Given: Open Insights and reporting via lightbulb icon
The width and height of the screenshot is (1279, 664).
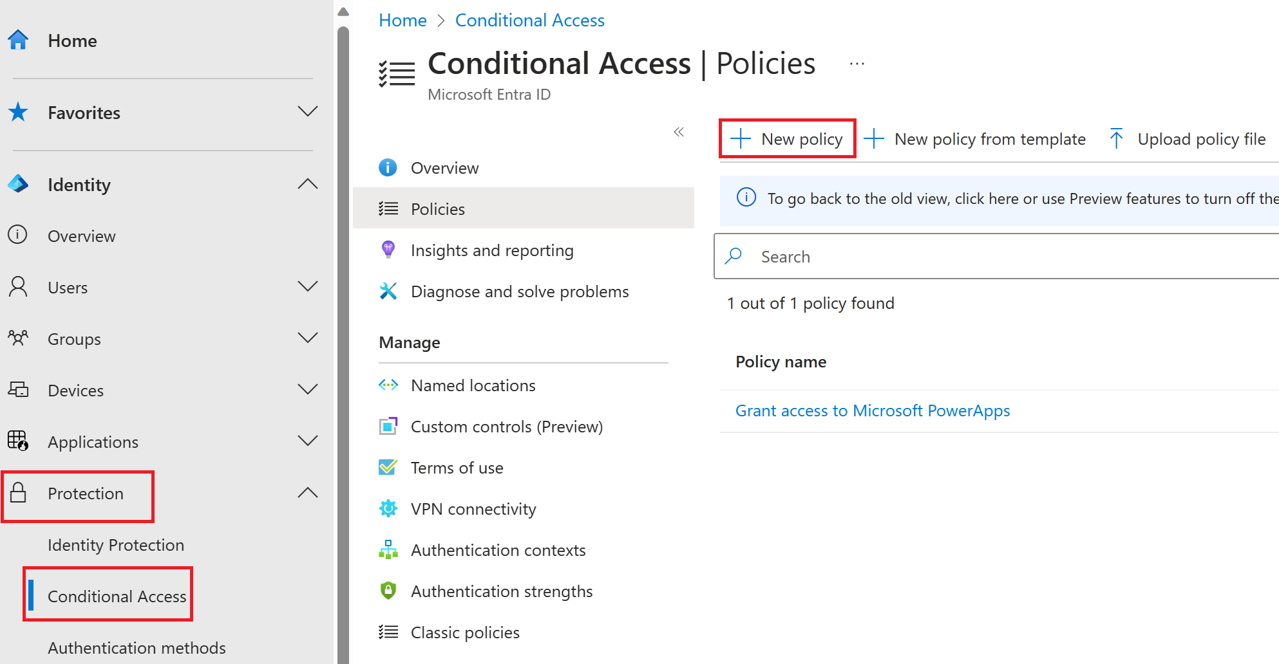Looking at the screenshot, I should (x=388, y=250).
